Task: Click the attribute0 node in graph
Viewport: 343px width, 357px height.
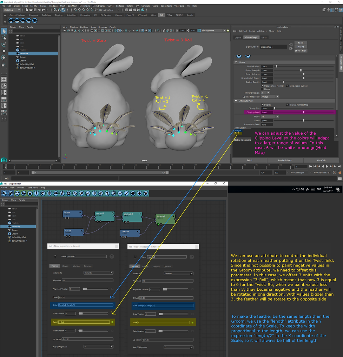Action: click(x=132, y=217)
